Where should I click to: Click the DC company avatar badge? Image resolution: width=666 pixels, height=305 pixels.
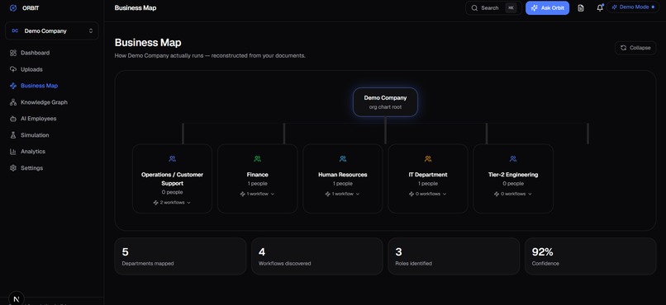tap(15, 31)
